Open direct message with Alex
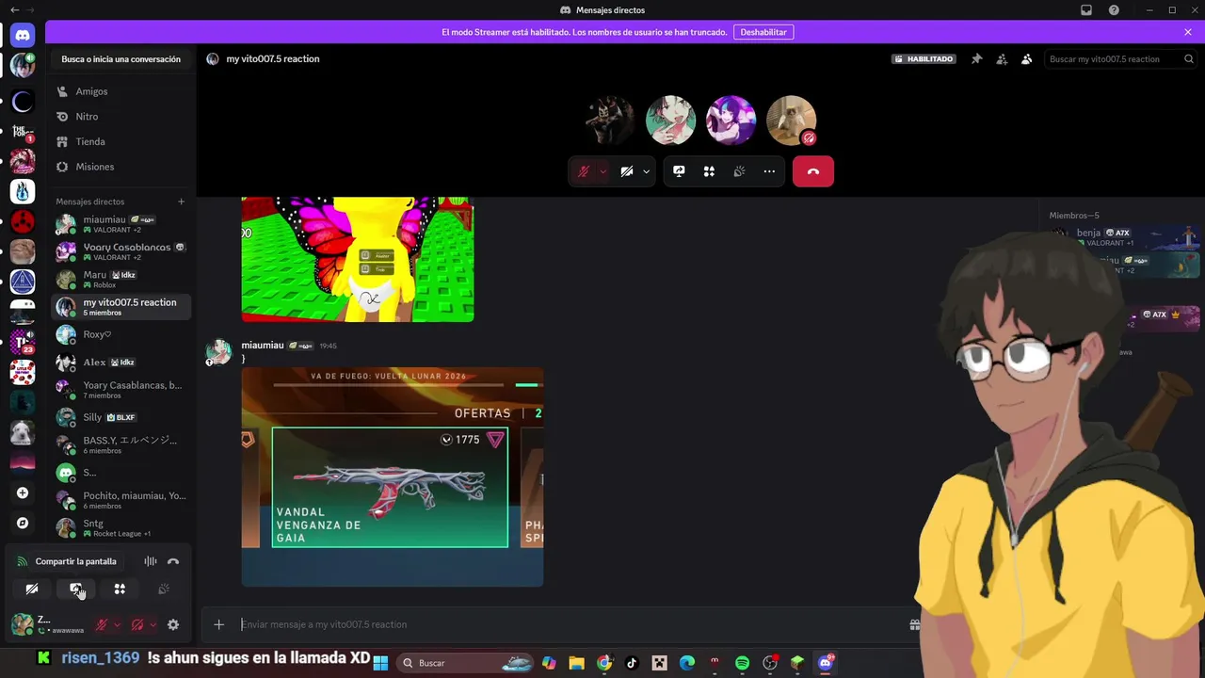The image size is (1205, 678). point(120,362)
